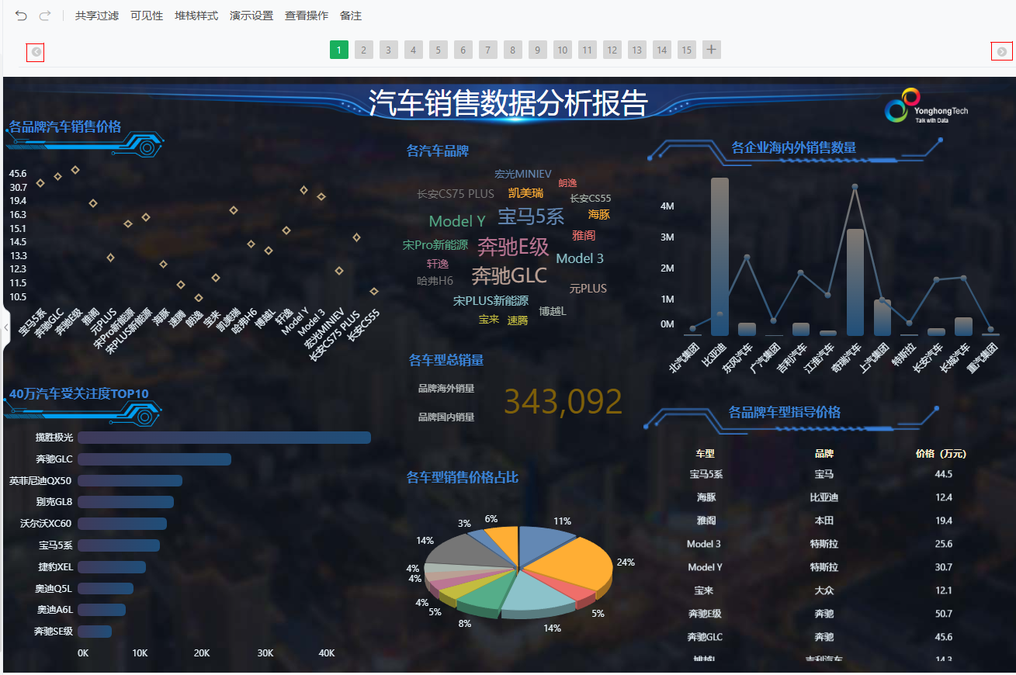
Task: Click the 沃尔沃XC60 bar
Action: (x=122, y=524)
